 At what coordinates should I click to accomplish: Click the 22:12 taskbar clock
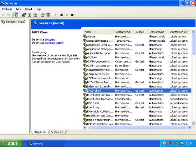coord(189,143)
